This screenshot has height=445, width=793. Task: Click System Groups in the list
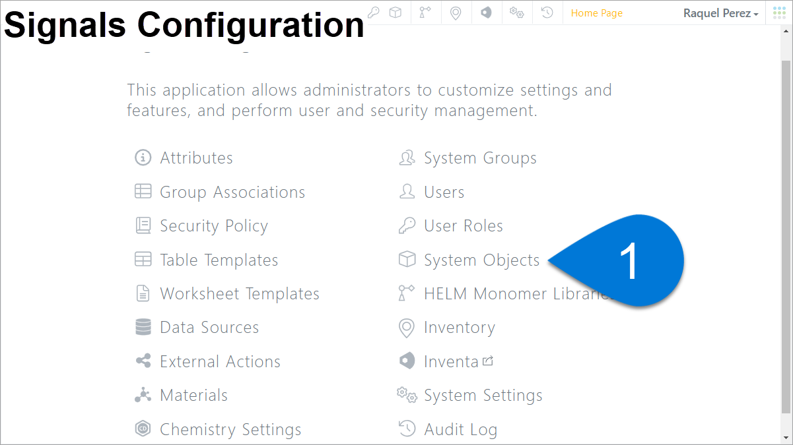coord(479,158)
